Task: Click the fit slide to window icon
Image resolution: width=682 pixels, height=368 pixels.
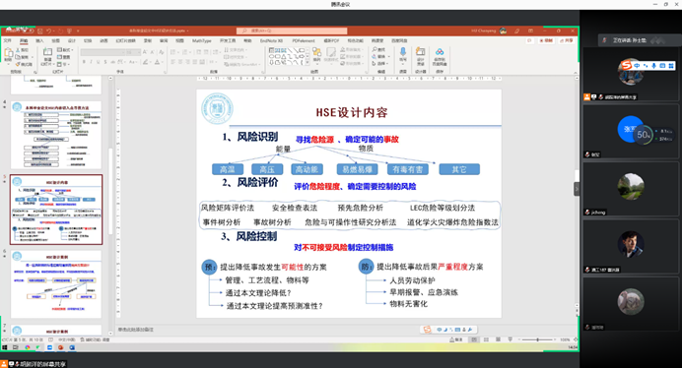Action: point(576,339)
